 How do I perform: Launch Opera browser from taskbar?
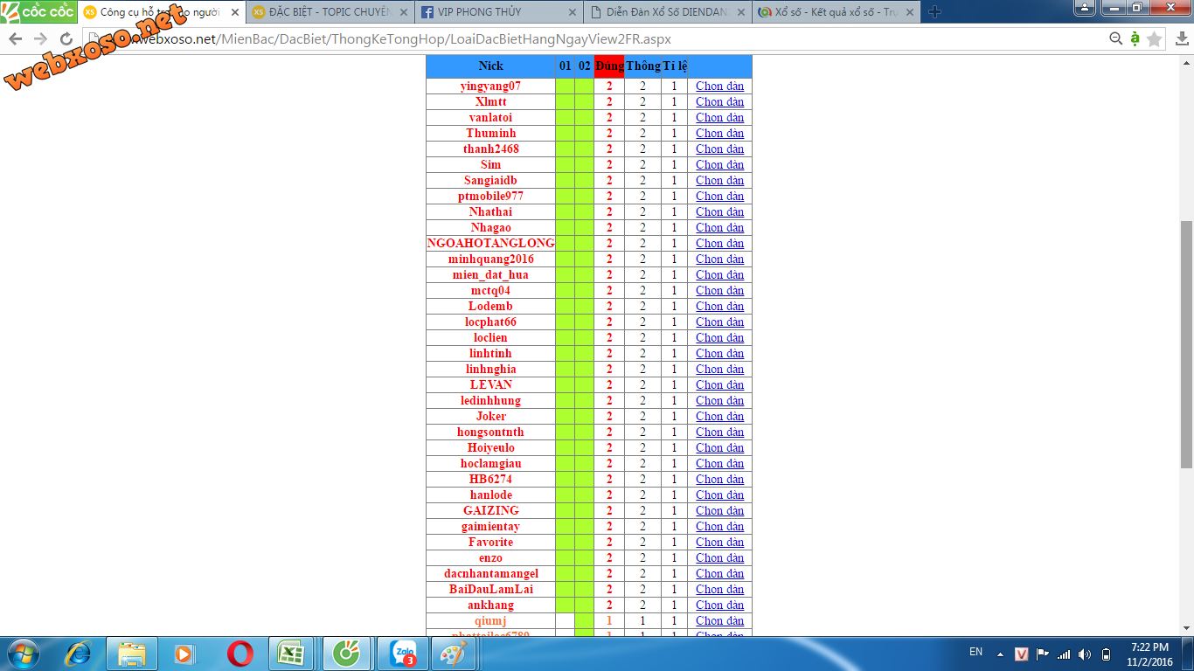(x=239, y=654)
